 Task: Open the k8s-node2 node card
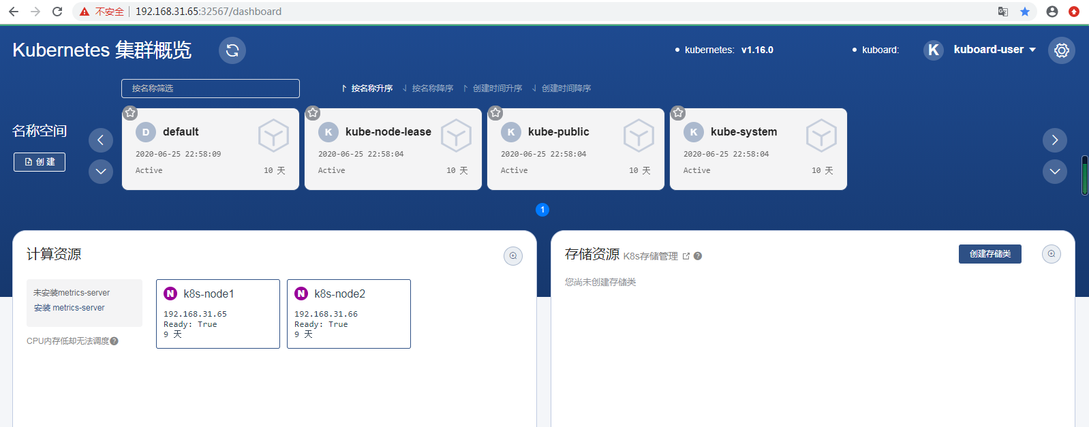click(x=349, y=314)
